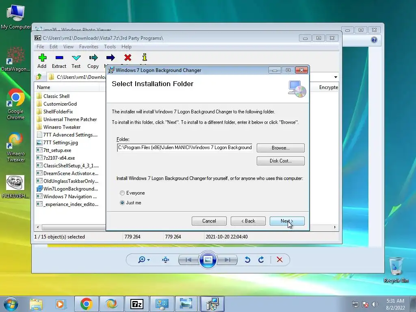Image resolution: width=416 pixels, height=312 pixels.
Task: Click the Info icon in 7-Zip toolbar
Action: (x=144, y=57)
